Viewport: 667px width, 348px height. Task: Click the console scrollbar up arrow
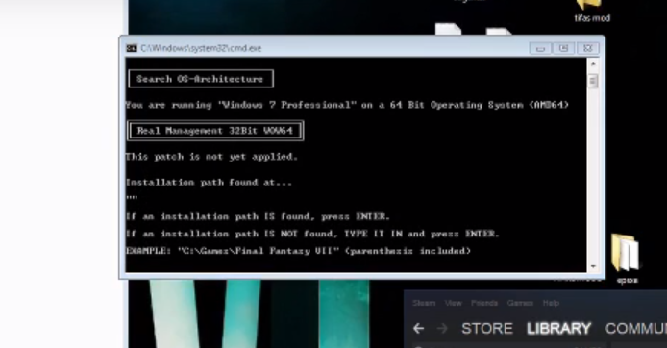coord(593,64)
